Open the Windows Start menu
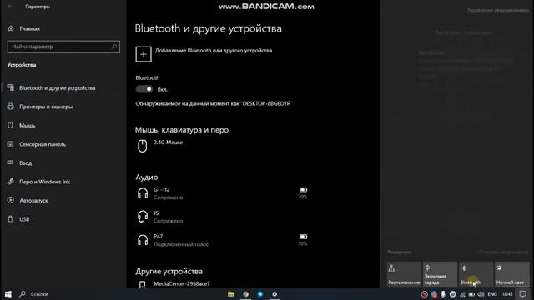Viewport: 534px width, 300px height. click(x=8, y=294)
